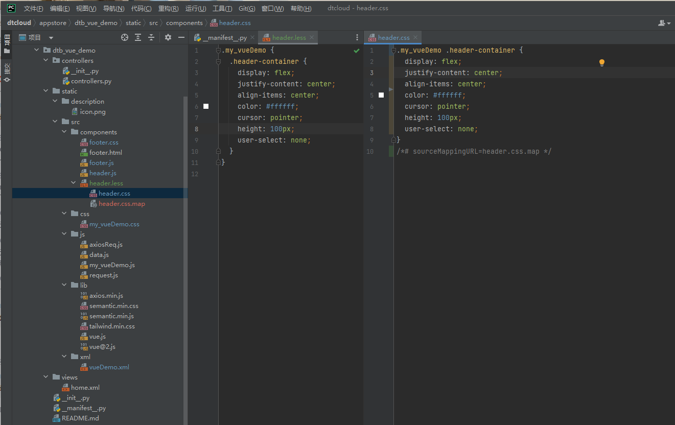Select tailwind.min.css in project tree
The height and width of the screenshot is (425, 675).
point(112,326)
